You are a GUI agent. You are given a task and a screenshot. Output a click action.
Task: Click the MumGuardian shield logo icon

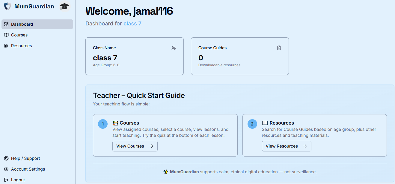coord(7,6)
